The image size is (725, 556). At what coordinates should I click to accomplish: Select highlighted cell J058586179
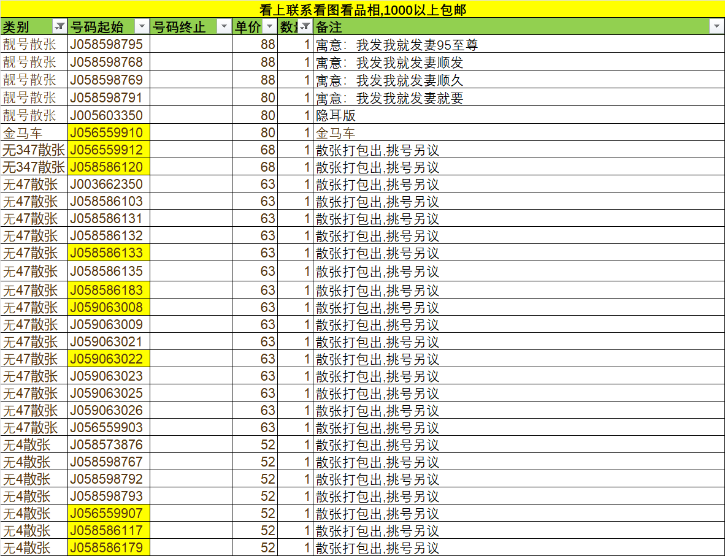tap(109, 547)
